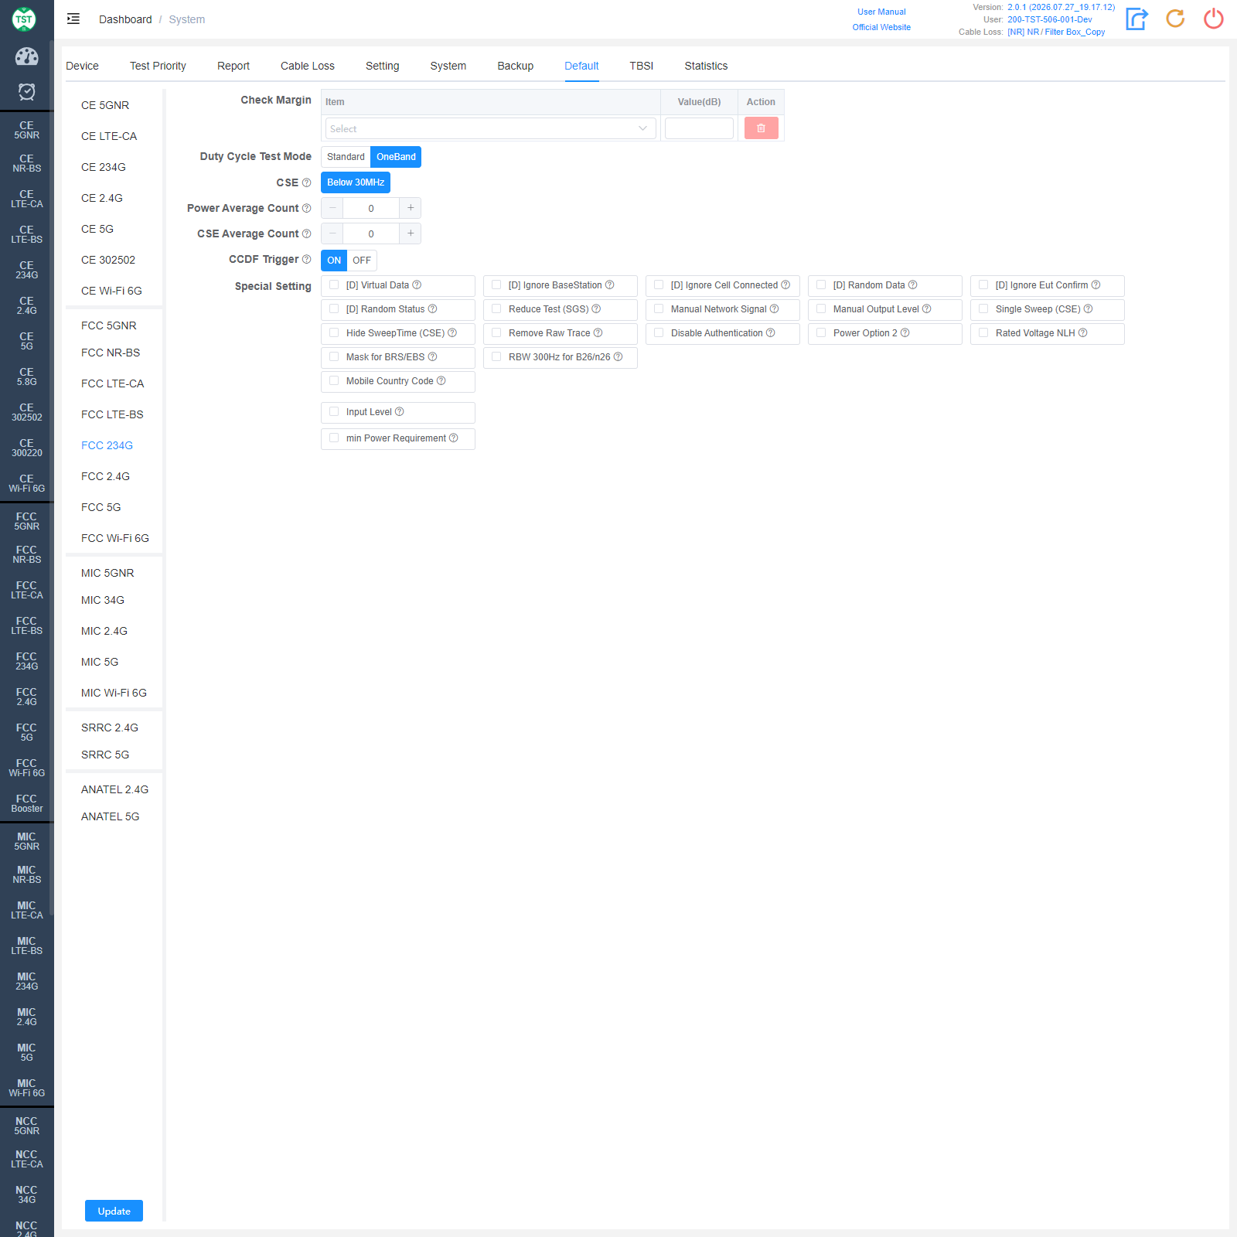This screenshot has width=1237, height=1237.
Task: Click the orange refresh icon
Action: tap(1175, 19)
